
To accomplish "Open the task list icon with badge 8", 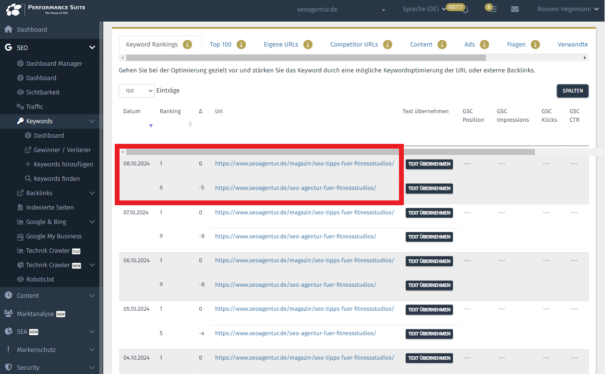I will pyautogui.click(x=494, y=9).
